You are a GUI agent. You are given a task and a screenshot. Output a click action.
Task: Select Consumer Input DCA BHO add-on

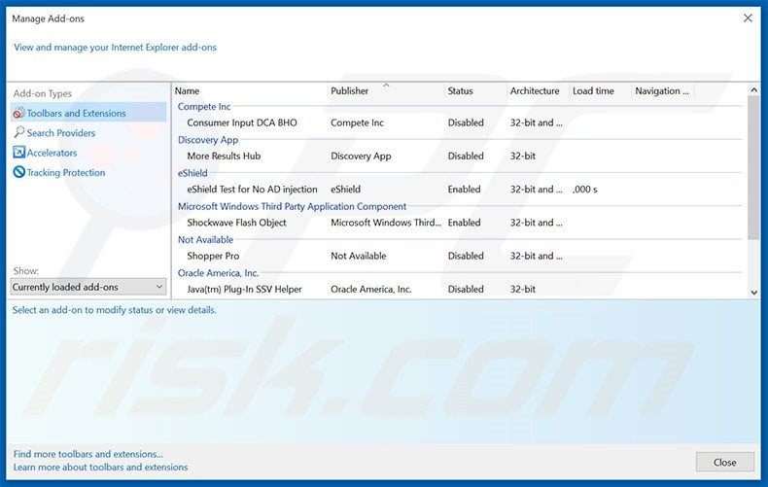tap(242, 122)
